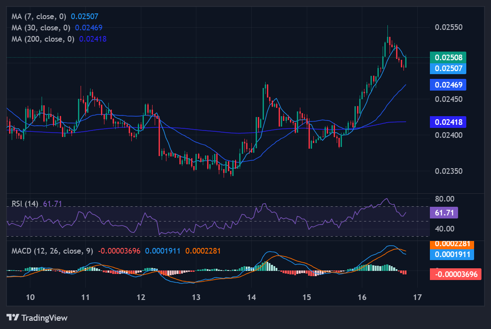The width and height of the screenshot is (491, 329).
Task: Click date 16 on the time axis
Action: [362, 297]
